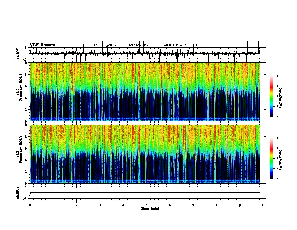Viewport: 297px width, 230px height.
Task: Click the "10" tick on the Time axis
Action: point(264,205)
